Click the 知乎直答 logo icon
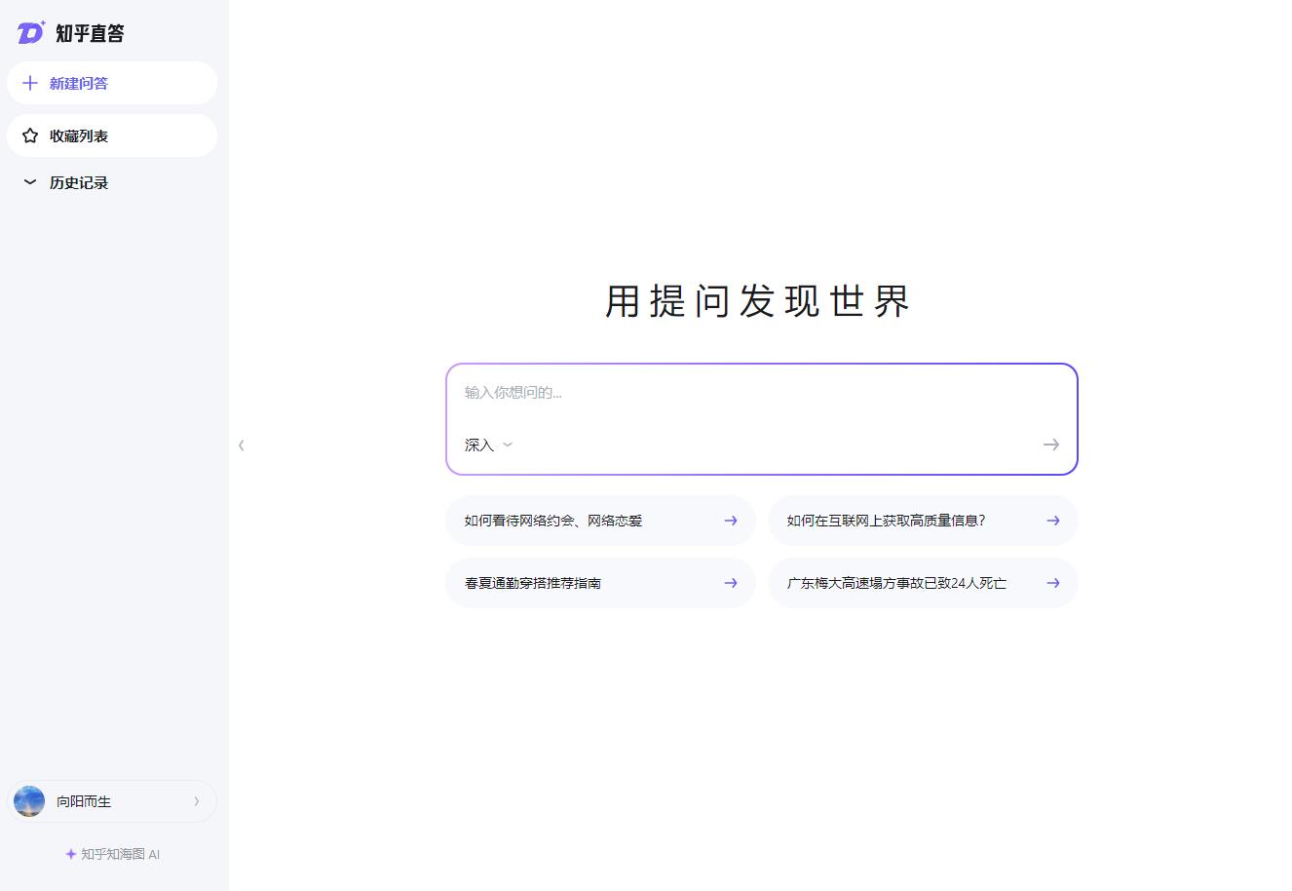The image size is (1292, 891). tap(31, 32)
